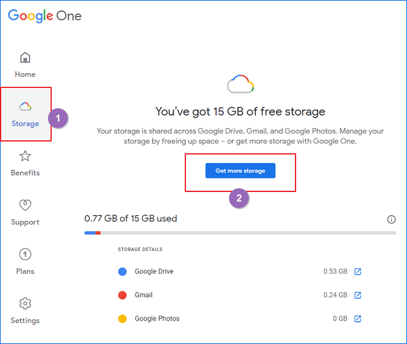Screen dimensions: 407x344
Task: Open Storage via the cloud icon
Action: (25, 106)
